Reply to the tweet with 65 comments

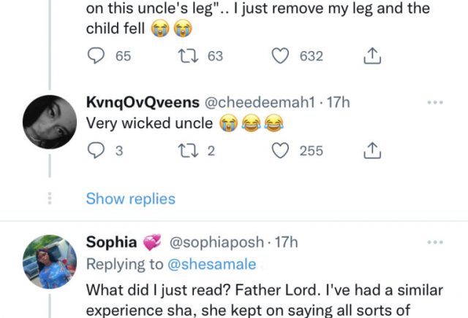tap(97, 55)
